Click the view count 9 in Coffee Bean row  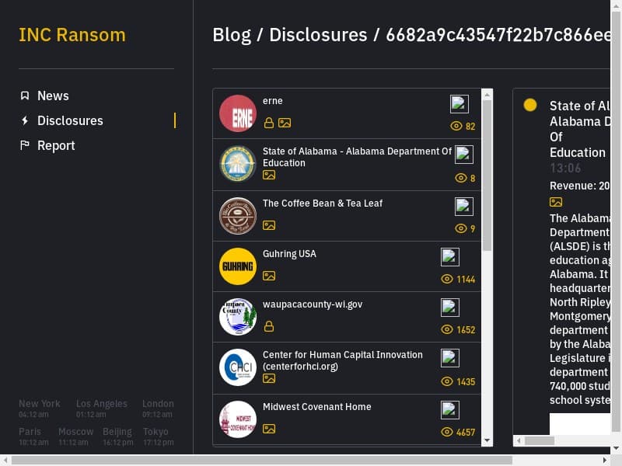(x=473, y=228)
